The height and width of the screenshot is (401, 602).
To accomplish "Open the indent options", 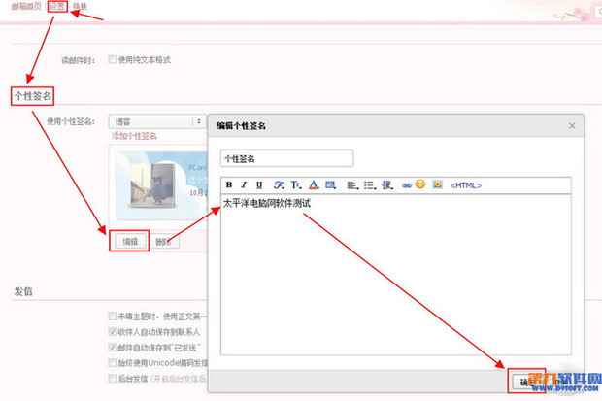I will [387, 185].
